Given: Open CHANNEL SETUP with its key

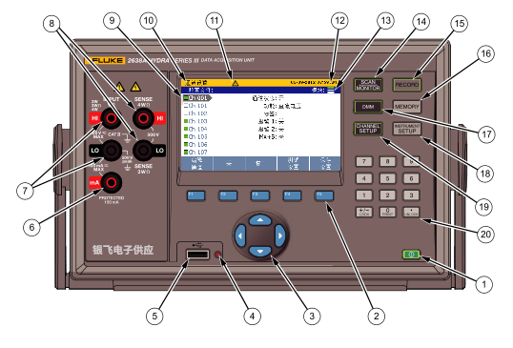Looking at the screenshot, I should tap(368, 129).
